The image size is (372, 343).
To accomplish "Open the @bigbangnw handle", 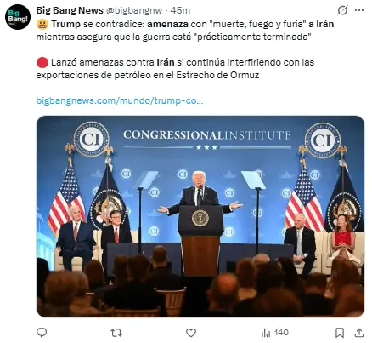I will pyautogui.click(x=134, y=10).
